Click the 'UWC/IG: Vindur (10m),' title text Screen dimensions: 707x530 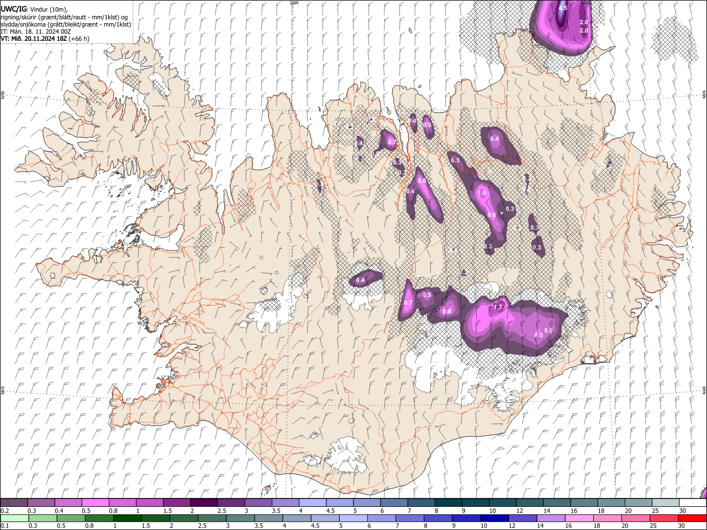[34, 9]
